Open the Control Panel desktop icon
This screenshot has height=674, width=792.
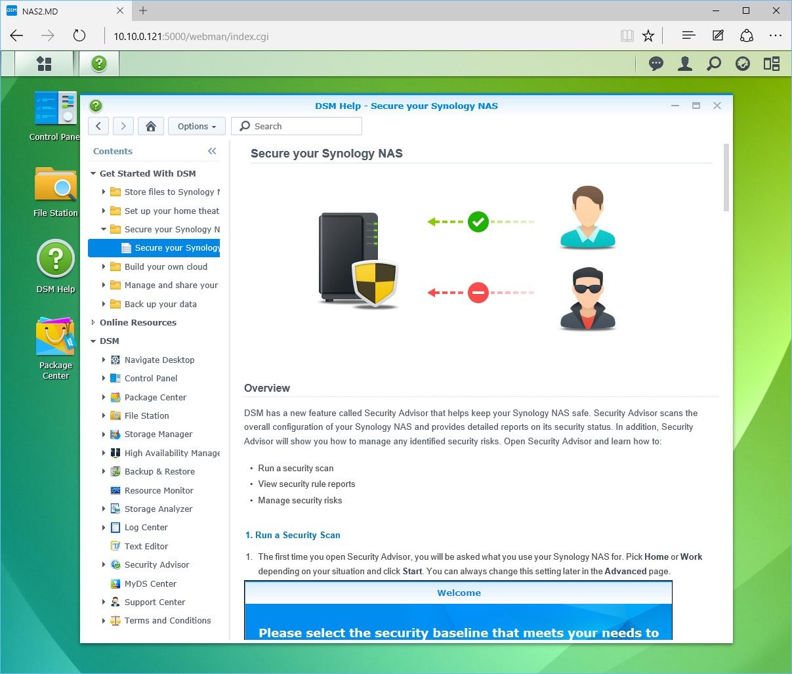(x=56, y=116)
